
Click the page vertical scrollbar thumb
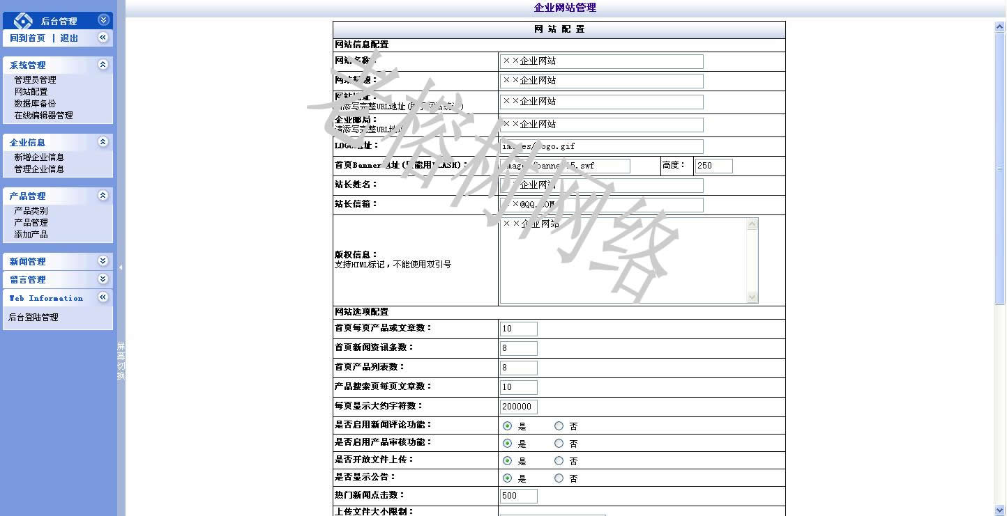(1000, 168)
